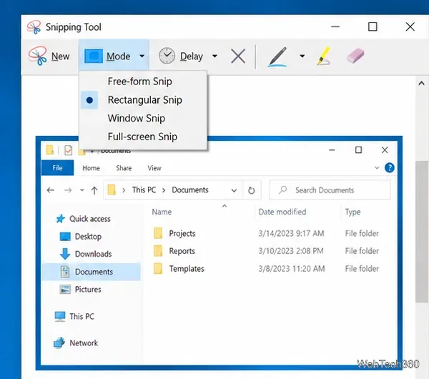
Task: Click the search magnifier icon in Explorer
Action: coord(282,189)
